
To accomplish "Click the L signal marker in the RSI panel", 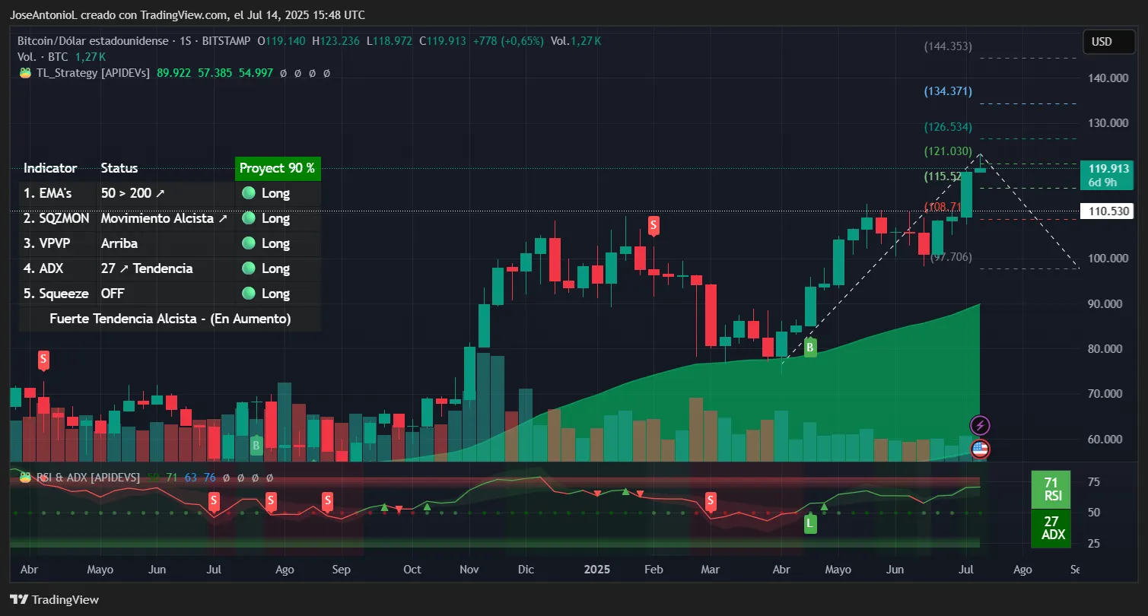I will click(809, 522).
